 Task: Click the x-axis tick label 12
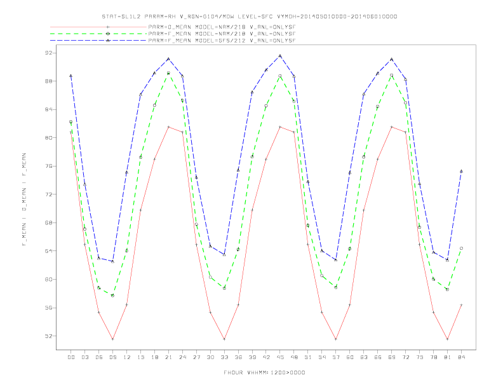click(x=127, y=357)
